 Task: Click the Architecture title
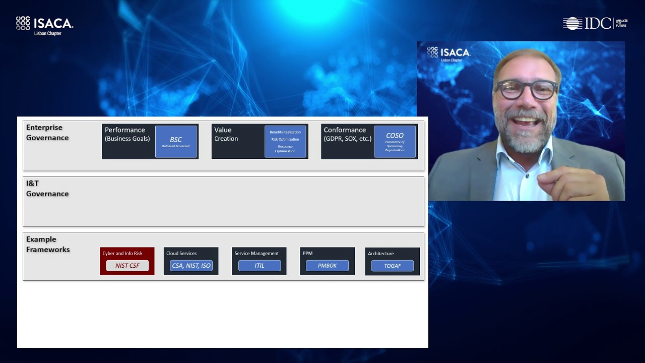pos(381,254)
